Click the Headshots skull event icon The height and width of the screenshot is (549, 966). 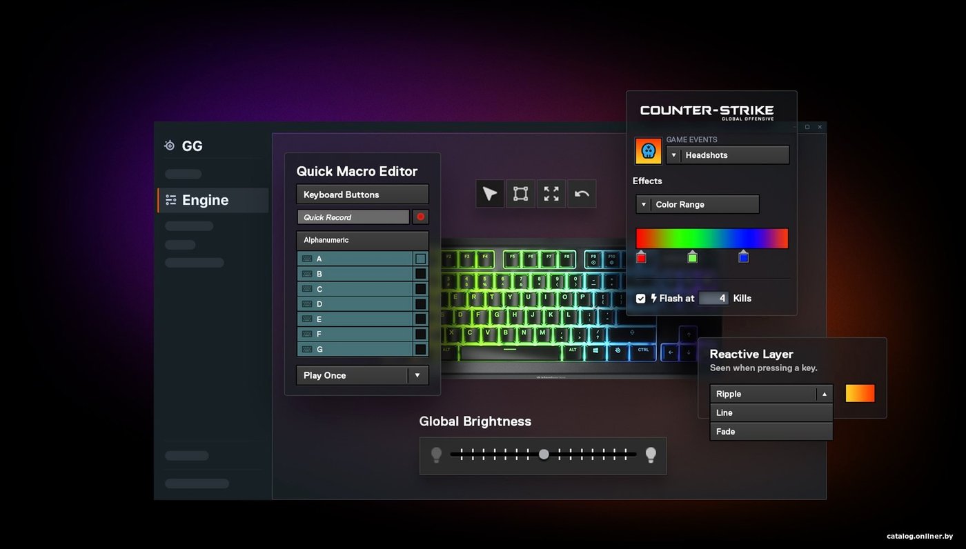(649, 151)
